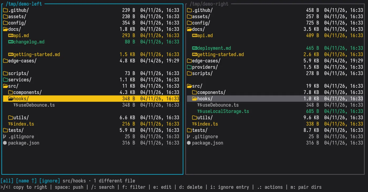
Task: Click the config folder icon in demo-left pane
Action: 5,23
